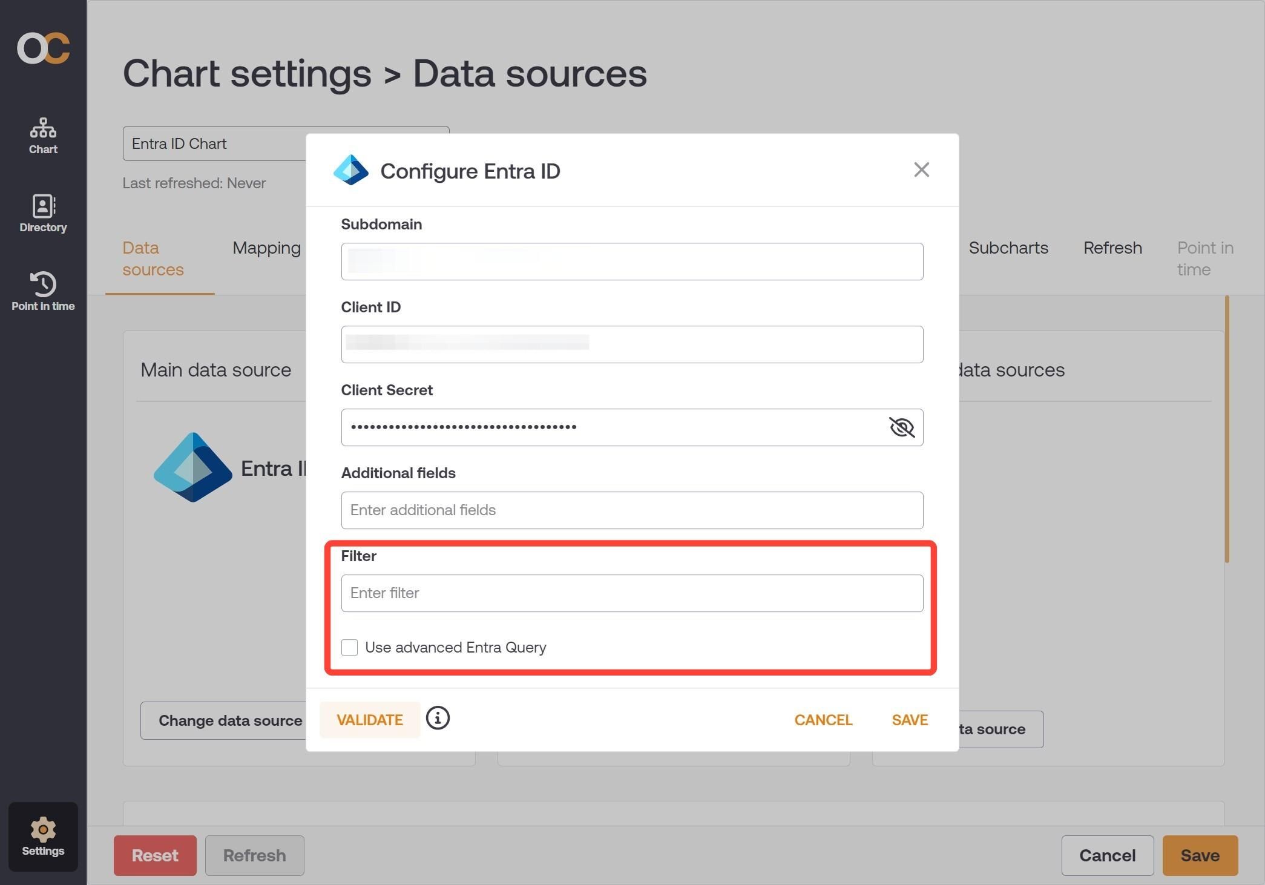
Task: Click SAVE in the dialog footer
Action: coord(910,720)
